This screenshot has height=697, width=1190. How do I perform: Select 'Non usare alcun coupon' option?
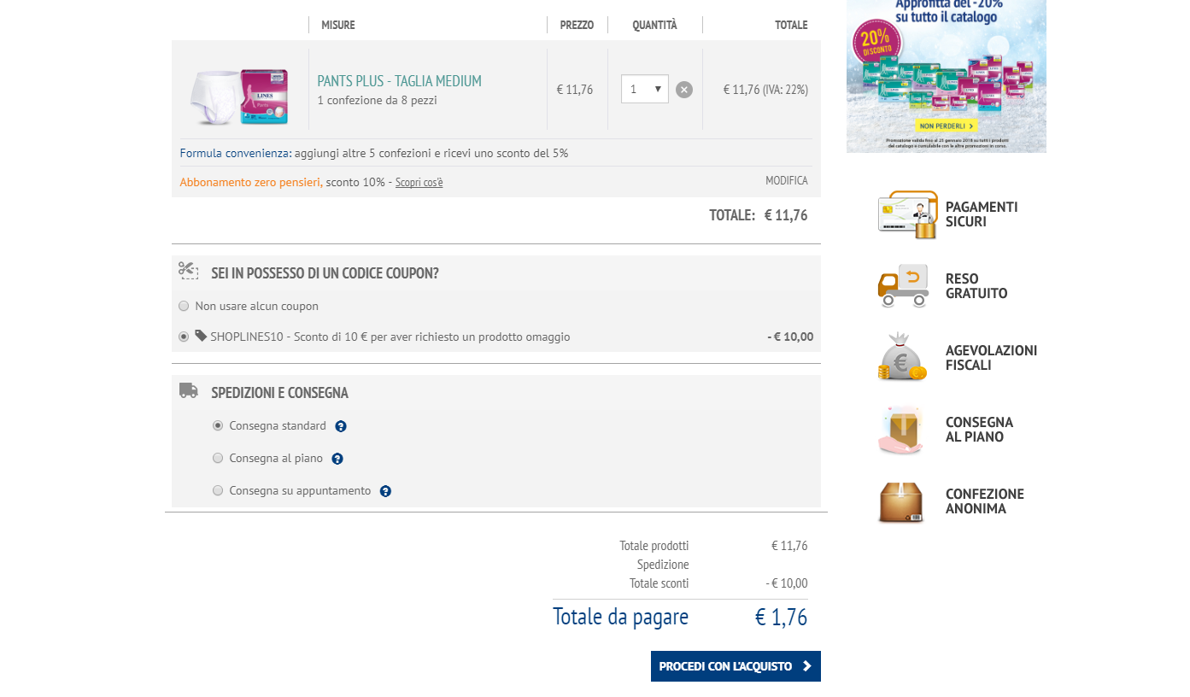[x=184, y=306]
